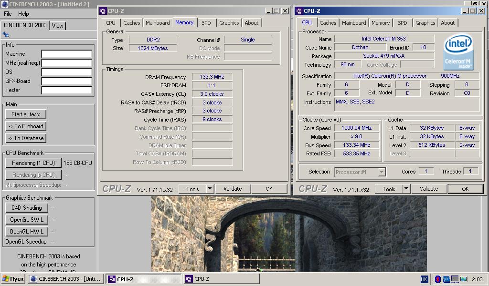The image size is (489, 286).
Task: Click the OS input field
Action: (67, 72)
